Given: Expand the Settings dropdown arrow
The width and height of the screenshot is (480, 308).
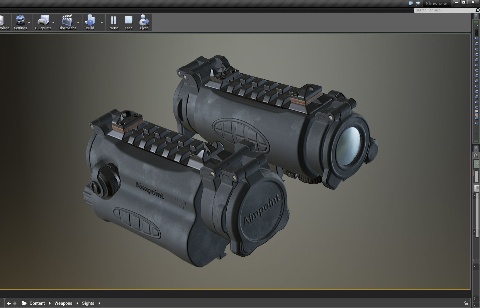Looking at the screenshot, I should pyautogui.click(x=29, y=23).
